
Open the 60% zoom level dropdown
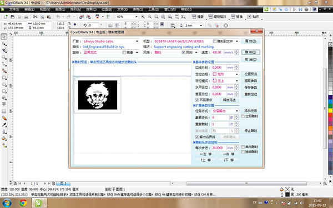pyautogui.click(x=137, y=17)
